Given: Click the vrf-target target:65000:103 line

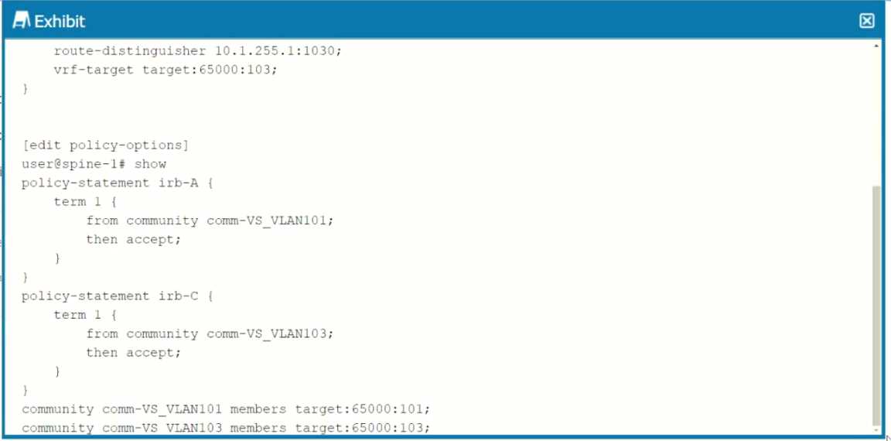Looking at the screenshot, I should click(166, 70).
